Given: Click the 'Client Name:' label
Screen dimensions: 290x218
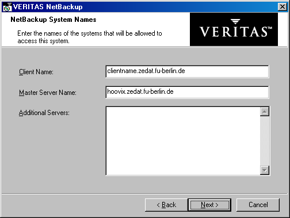Looking at the screenshot, I should click(x=36, y=72).
